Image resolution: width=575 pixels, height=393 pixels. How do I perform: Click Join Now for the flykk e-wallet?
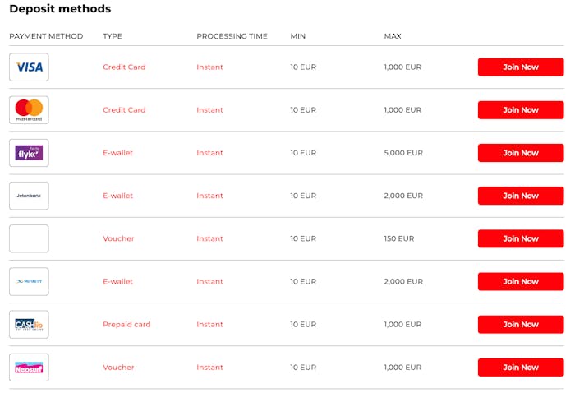click(521, 153)
